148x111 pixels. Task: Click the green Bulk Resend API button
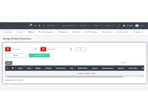(x=39, y=55)
